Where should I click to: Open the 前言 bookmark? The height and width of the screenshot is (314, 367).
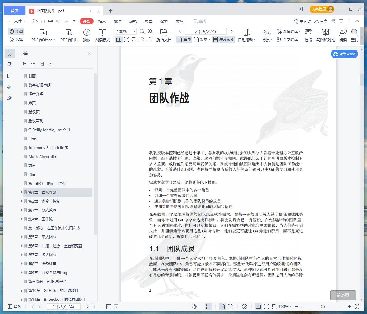(32, 166)
